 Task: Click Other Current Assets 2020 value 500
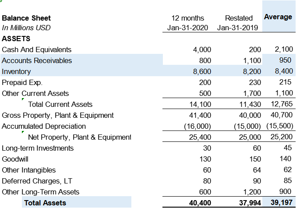point(205,93)
